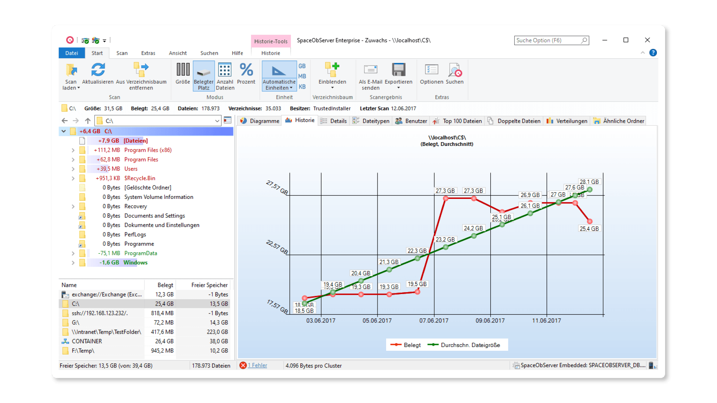Expand the Windows folder node
Image resolution: width=717 pixels, height=403 pixels.
pos(73,263)
